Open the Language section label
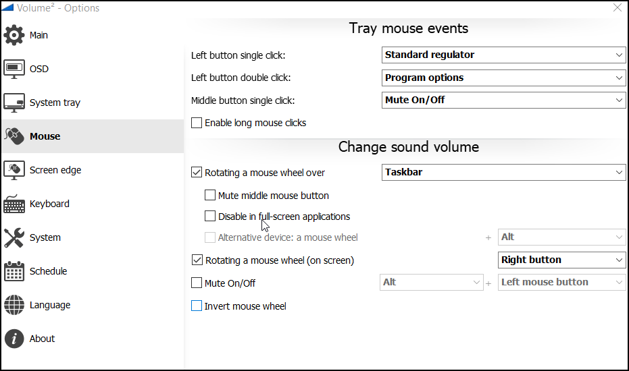This screenshot has width=629, height=371. [x=50, y=306]
